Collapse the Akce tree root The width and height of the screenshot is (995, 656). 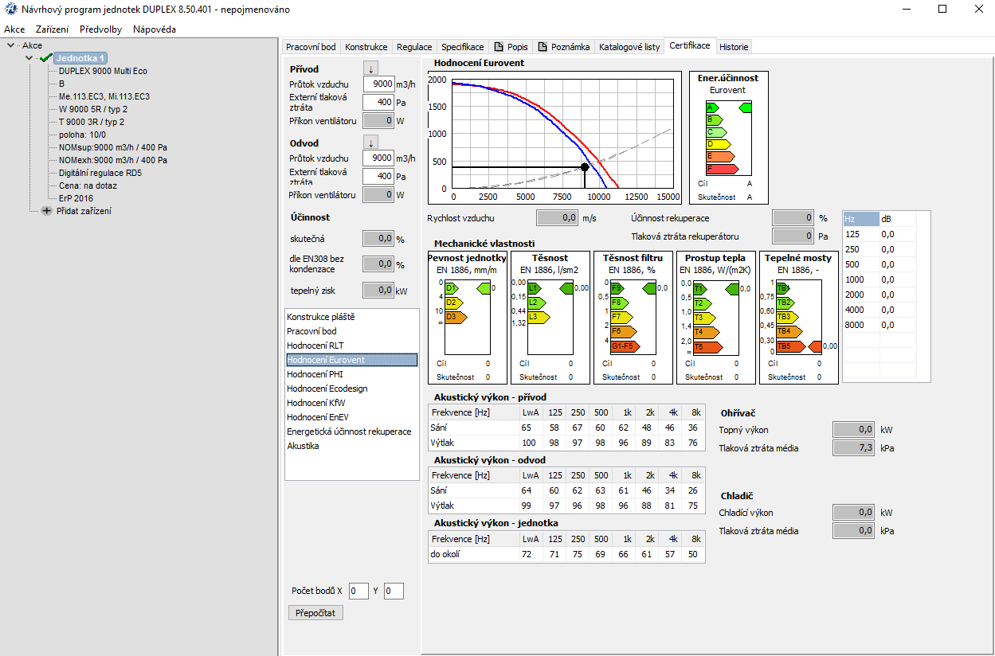click(10, 45)
